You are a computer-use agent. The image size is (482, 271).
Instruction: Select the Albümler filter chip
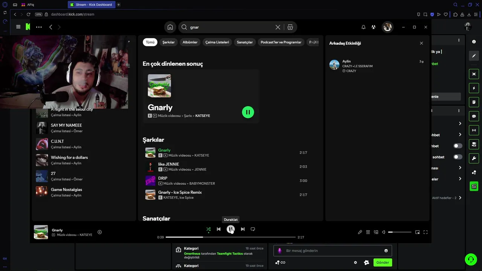[190, 42]
